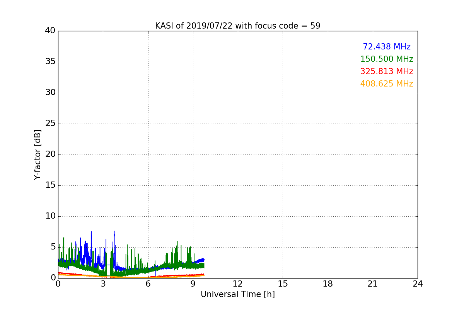This screenshot has height=309, width=464.
Task: Click the y-axis tick label 25
Action: click(x=50, y=124)
